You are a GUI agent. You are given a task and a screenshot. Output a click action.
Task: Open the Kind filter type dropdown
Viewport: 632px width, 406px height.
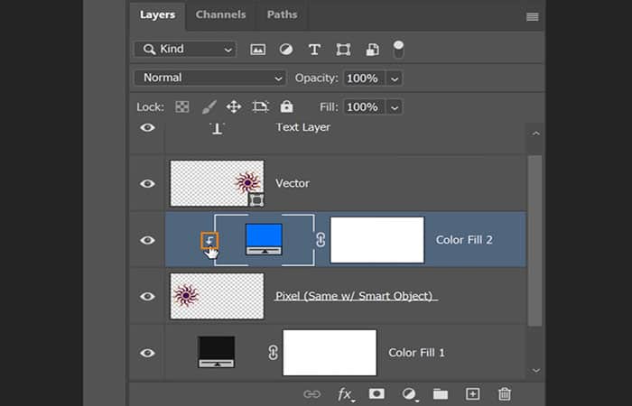(185, 50)
